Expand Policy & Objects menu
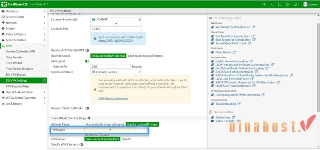Viewport: 320px width, 150px height. [24, 34]
